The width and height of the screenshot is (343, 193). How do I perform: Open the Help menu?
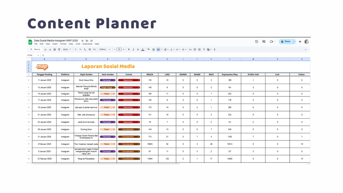tap(97, 44)
